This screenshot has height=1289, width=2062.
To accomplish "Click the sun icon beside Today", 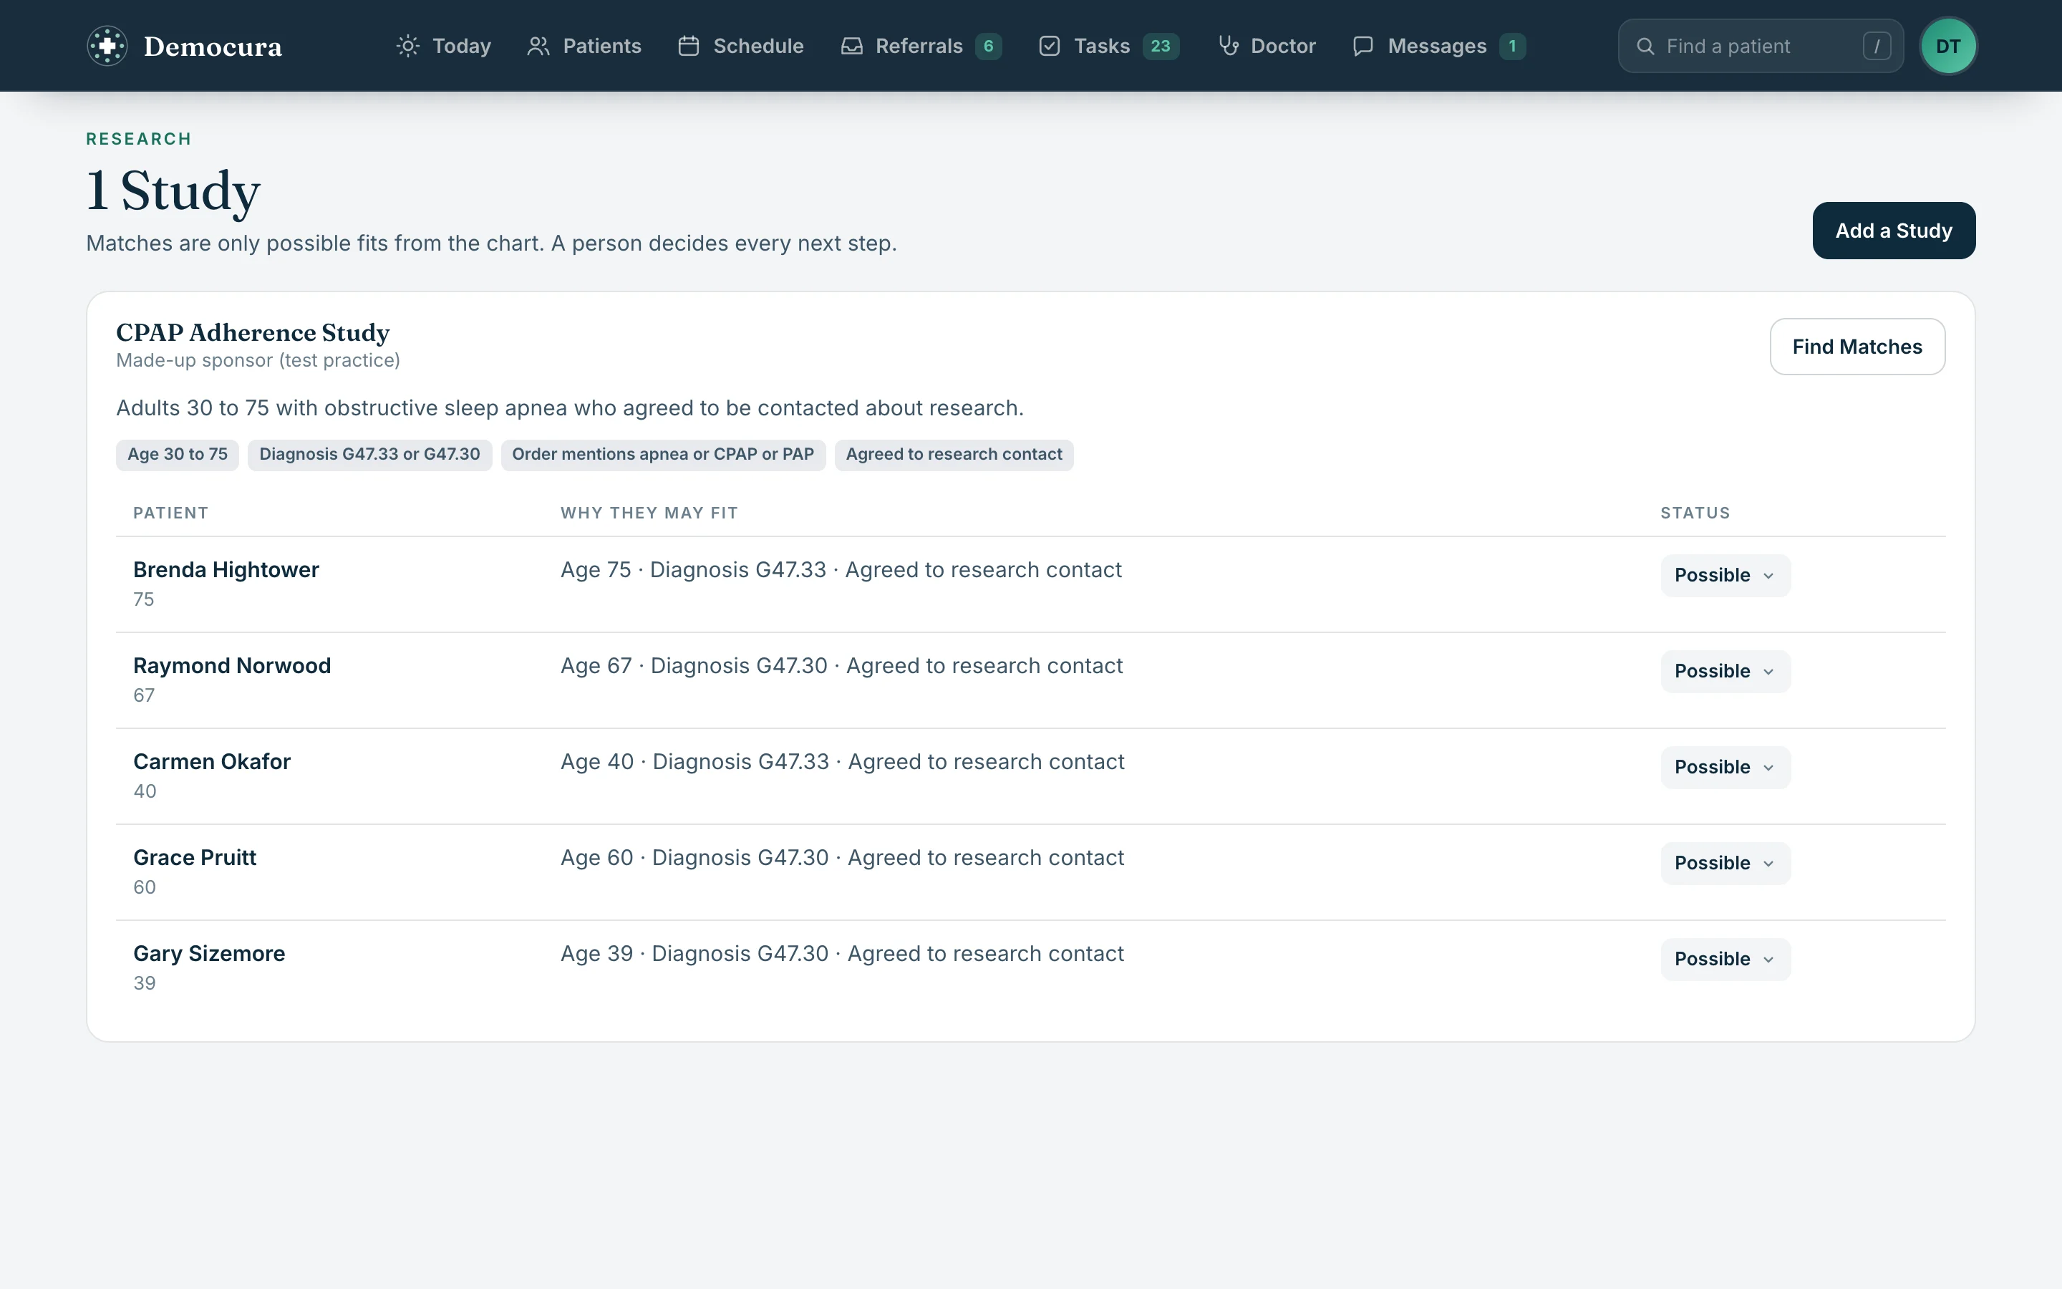I will click(408, 46).
